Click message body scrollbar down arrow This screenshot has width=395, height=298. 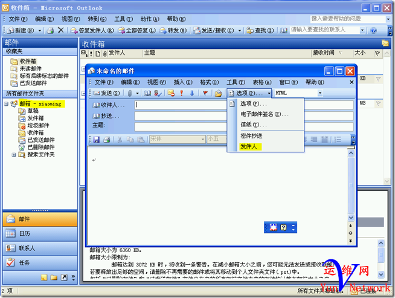[351, 218]
